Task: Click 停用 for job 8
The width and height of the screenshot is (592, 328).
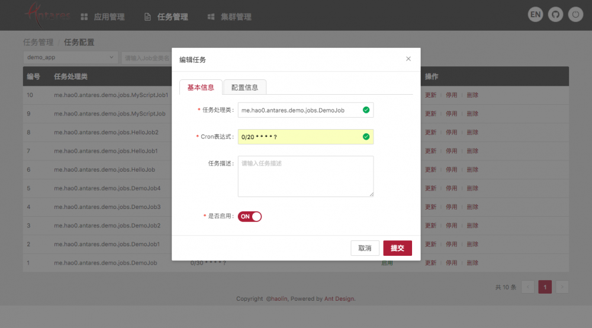Action: [451, 133]
